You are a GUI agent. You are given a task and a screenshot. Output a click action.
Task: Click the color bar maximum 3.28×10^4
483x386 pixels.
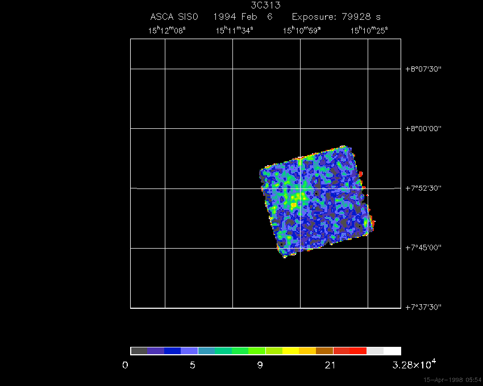tap(414, 364)
